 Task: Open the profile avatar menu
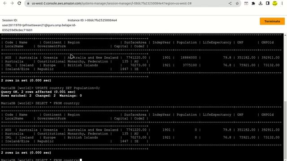(275, 3)
